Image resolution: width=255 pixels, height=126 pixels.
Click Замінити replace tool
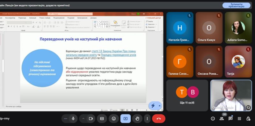click(150, 24)
